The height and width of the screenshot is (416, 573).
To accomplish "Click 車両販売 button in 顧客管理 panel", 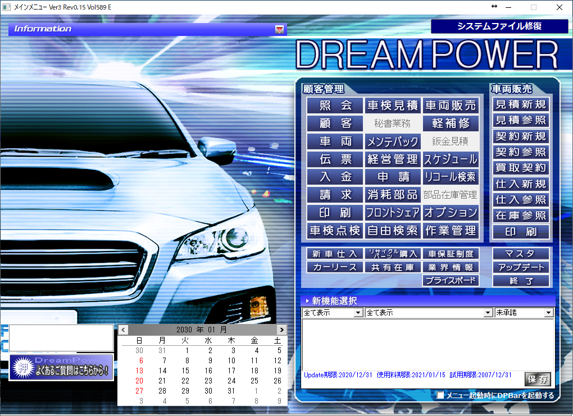I will [451, 106].
